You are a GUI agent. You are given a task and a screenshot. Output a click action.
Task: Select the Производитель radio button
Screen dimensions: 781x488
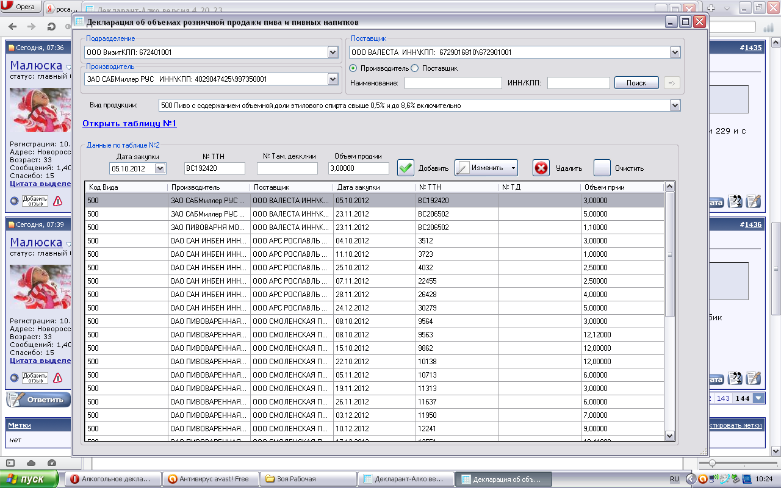pyautogui.click(x=353, y=68)
